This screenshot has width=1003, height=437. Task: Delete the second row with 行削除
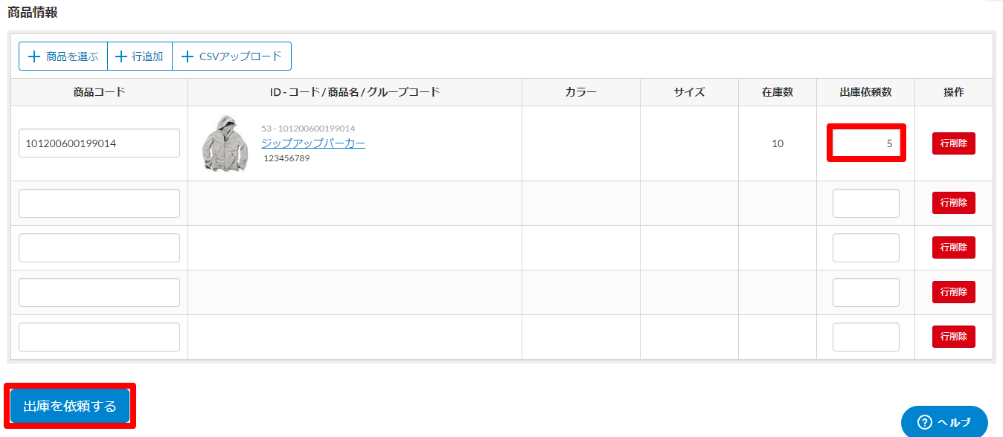coord(953,203)
